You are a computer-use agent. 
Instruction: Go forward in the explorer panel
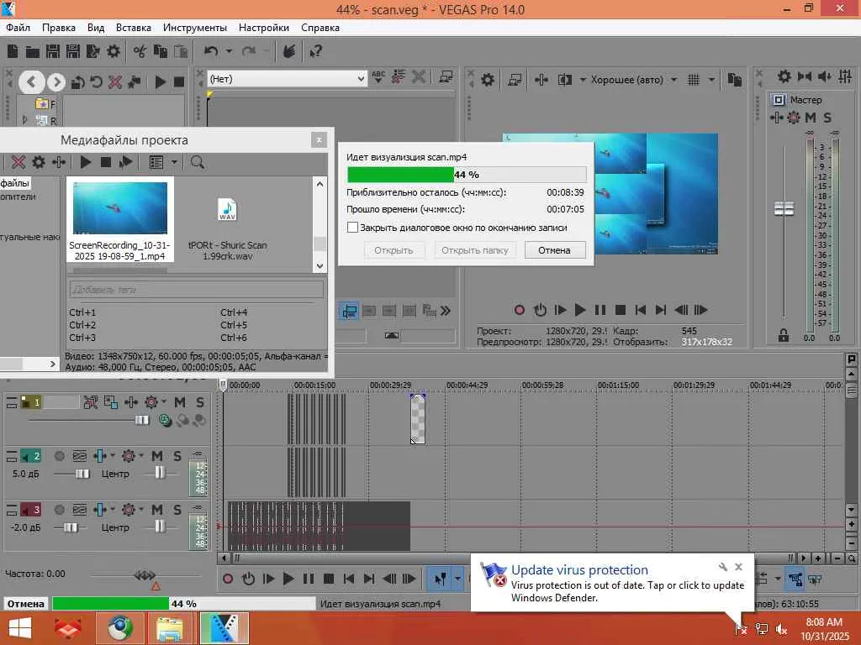pos(55,82)
